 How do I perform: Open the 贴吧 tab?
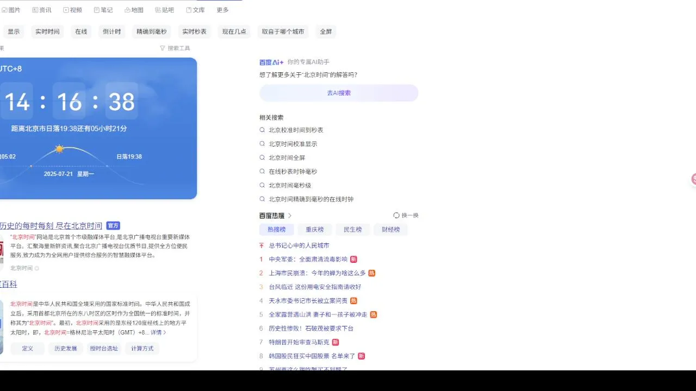(165, 10)
